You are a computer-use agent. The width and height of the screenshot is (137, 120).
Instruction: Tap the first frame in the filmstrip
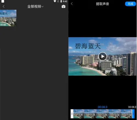click(79, 114)
